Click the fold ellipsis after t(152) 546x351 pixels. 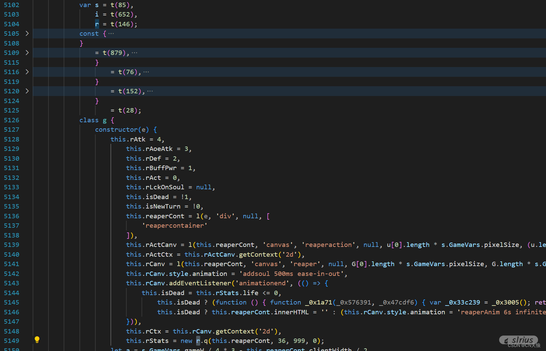(x=150, y=91)
